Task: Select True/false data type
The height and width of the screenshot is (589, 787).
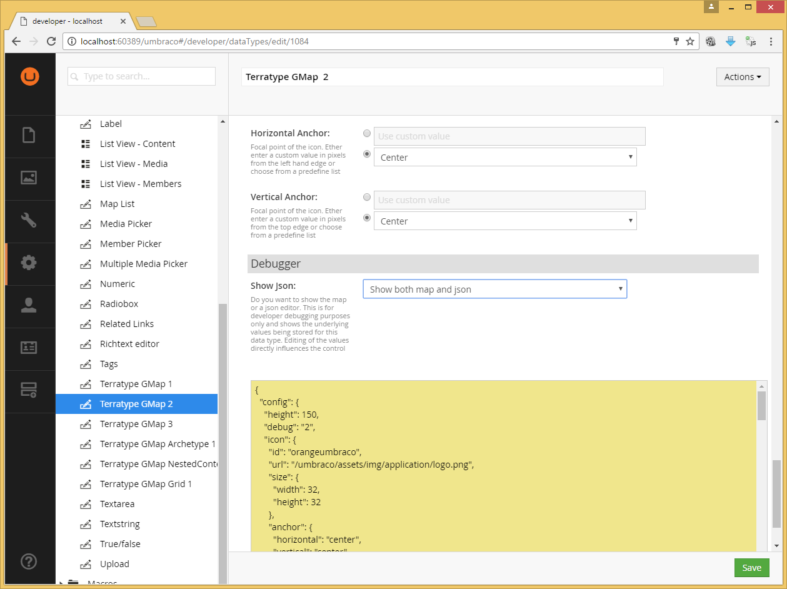Action: 120,544
